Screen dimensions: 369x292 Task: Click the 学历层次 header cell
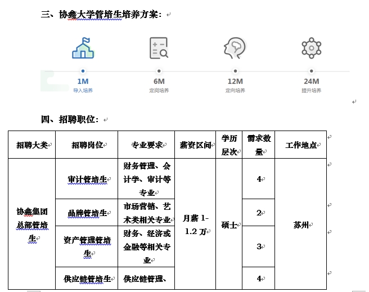[x=229, y=145]
